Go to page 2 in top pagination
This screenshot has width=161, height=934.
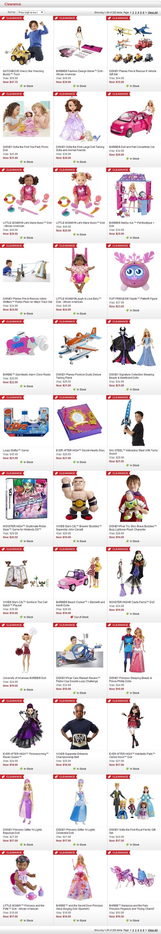[x=133, y=13]
